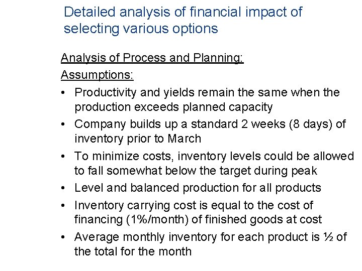Screen dimensions: 362x271
Task: Click the bullet before 'Level and balanced production'
Action: 63,188
